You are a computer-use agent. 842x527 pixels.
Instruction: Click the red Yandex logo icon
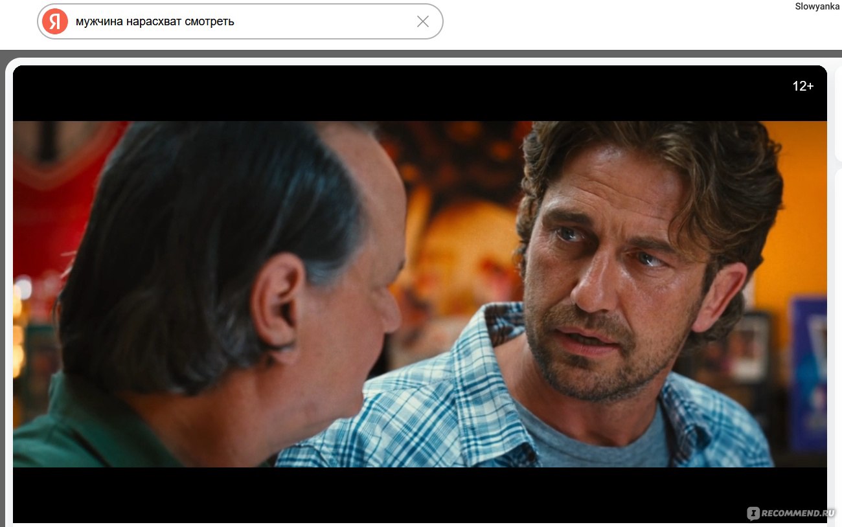point(55,21)
